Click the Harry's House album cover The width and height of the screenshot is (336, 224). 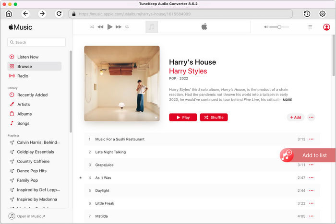tap(122, 83)
